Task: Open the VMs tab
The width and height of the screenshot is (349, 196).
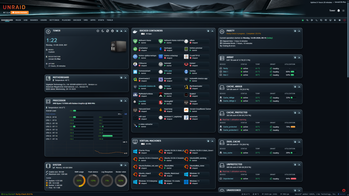Action: point(86,20)
